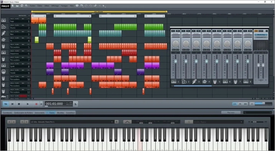Open the search magnifier in the top toolbar
The width and height of the screenshot is (275, 151).
coord(26,6)
